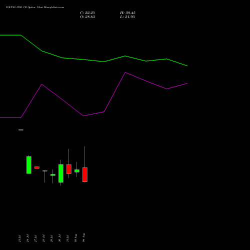
Task: Click the red candle above 04 Aug
Action: pos(85,174)
